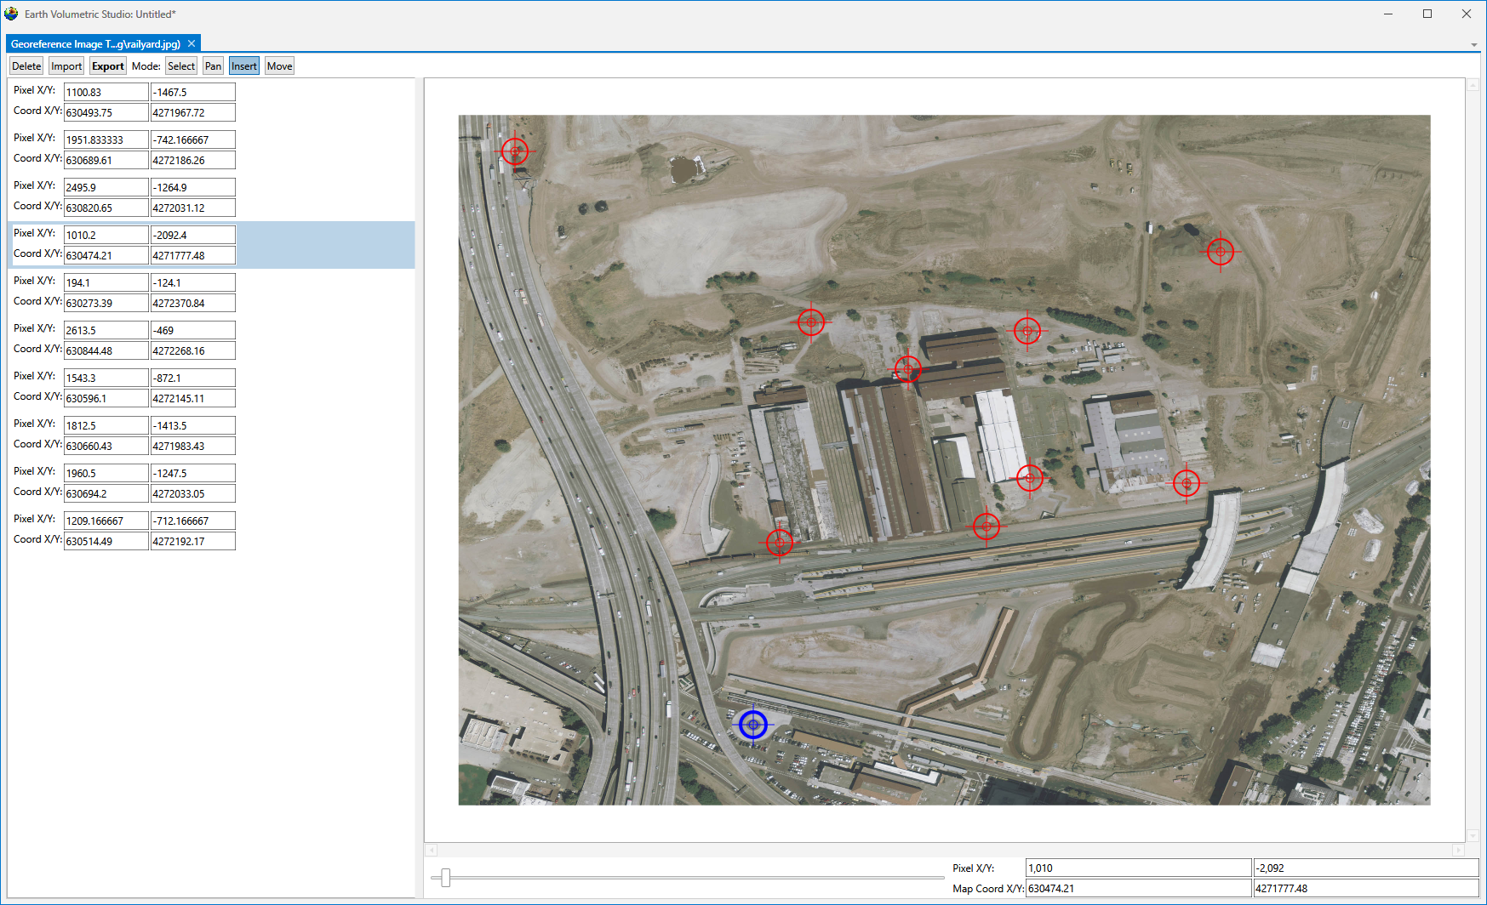Click the red marker at the image's top-left corner
The image size is (1487, 905).
tap(515, 151)
